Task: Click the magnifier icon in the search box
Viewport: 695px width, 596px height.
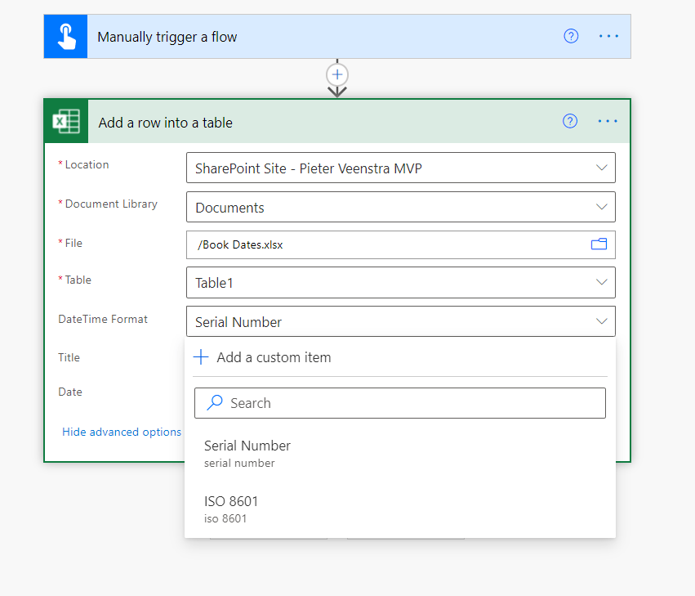Action: tap(215, 402)
